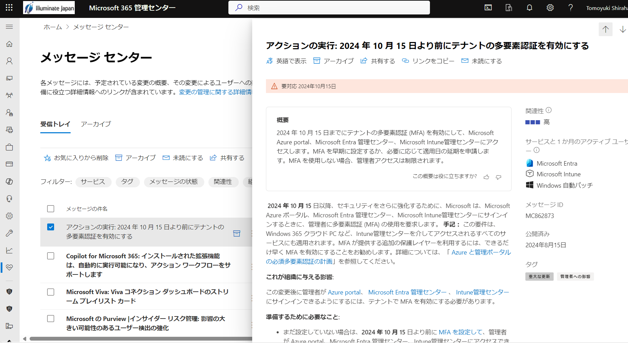
Task: Open Teams and groups sidebar icon
Action: [9, 95]
